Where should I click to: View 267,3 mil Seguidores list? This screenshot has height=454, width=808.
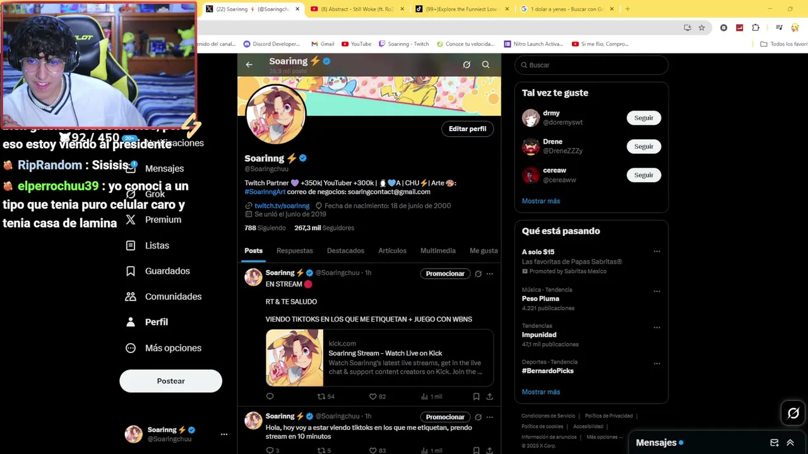(x=324, y=228)
